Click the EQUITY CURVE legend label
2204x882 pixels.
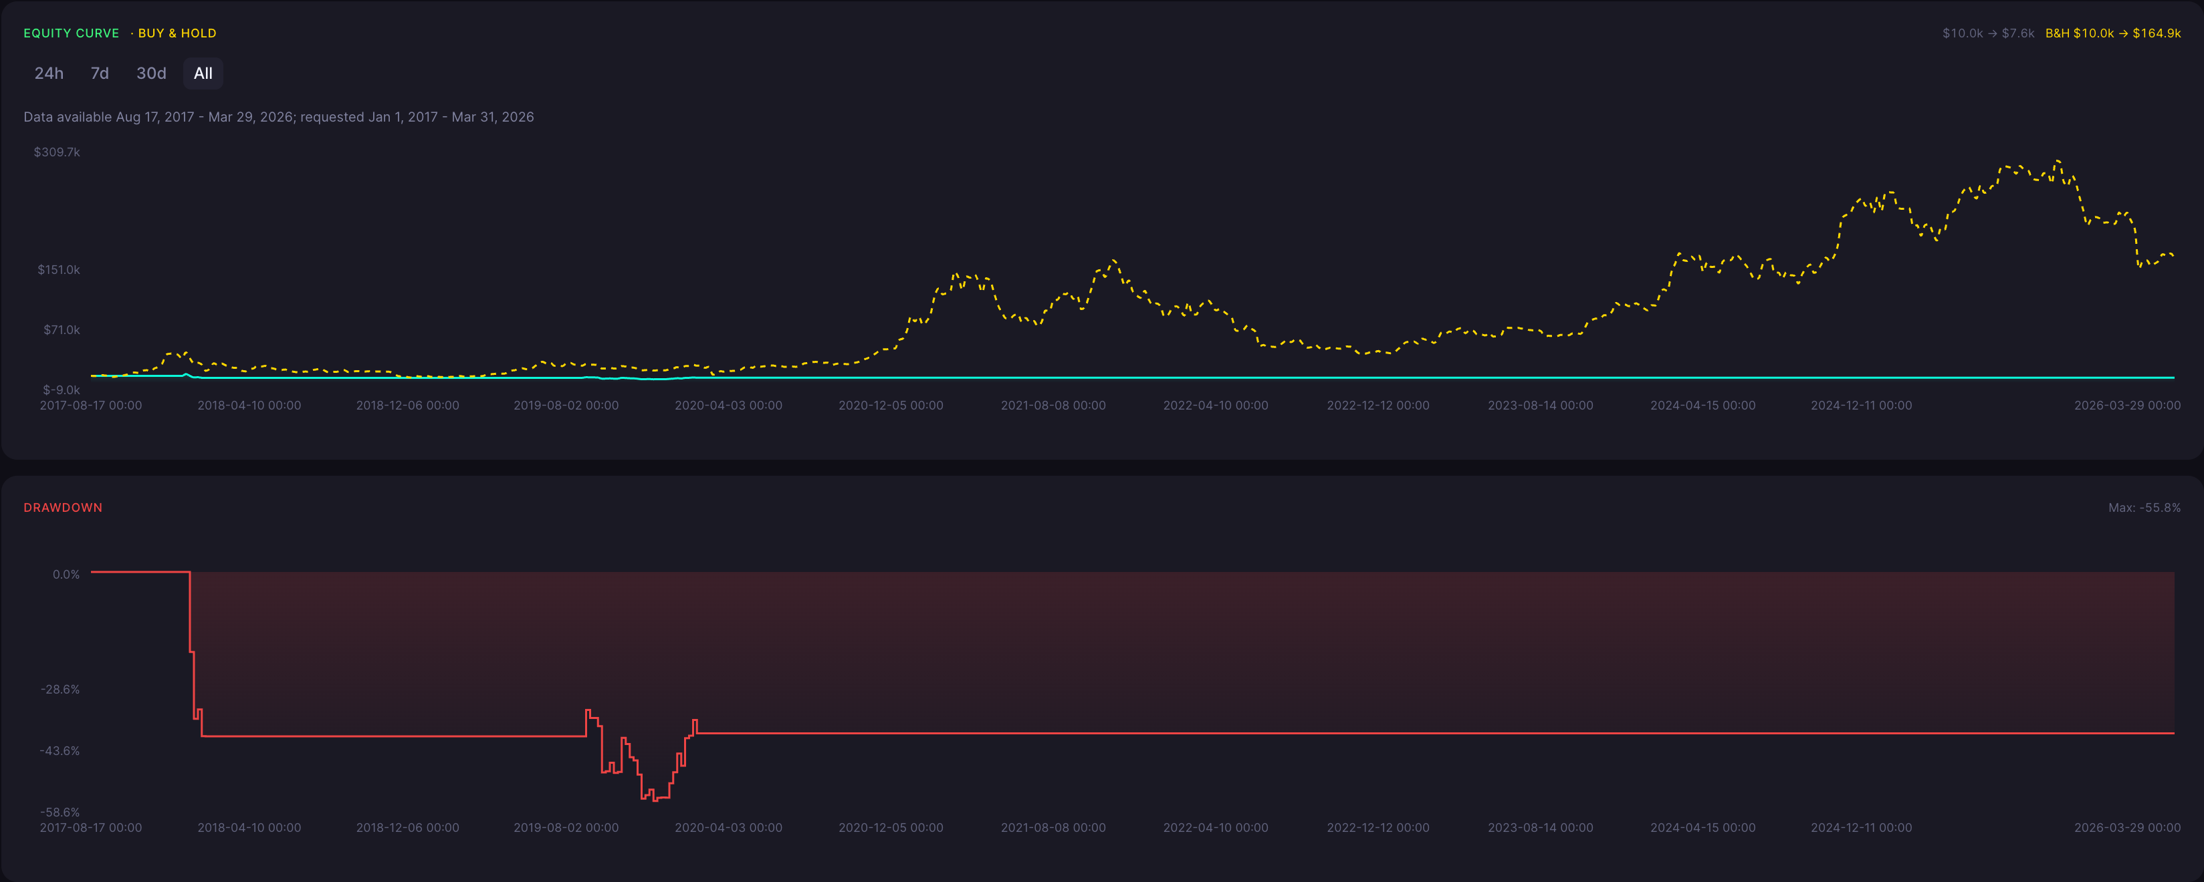[x=71, y=33]
